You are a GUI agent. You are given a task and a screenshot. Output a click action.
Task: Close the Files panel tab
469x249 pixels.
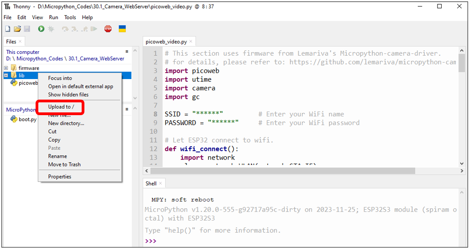tap(20, 42)
